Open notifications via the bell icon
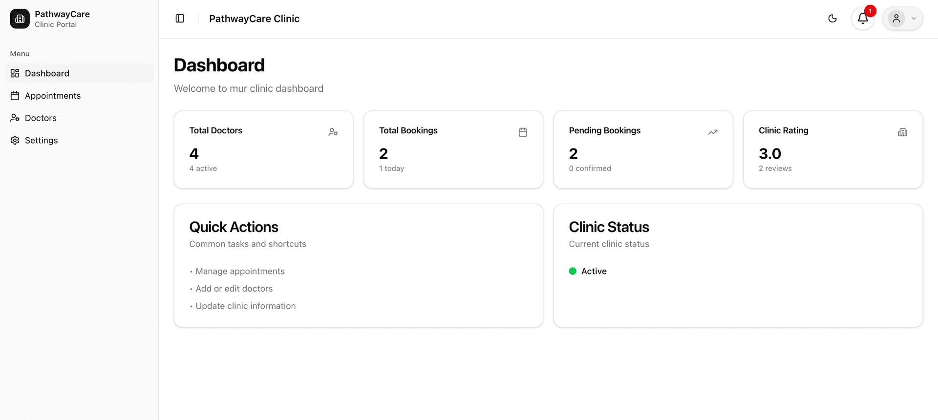 click(863, 19)
